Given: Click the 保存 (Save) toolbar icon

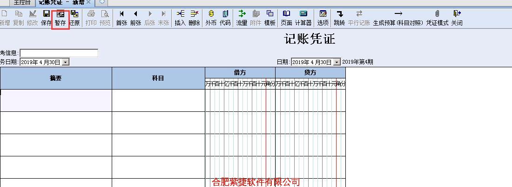Looking at the screenshot, I should point(46,18).
